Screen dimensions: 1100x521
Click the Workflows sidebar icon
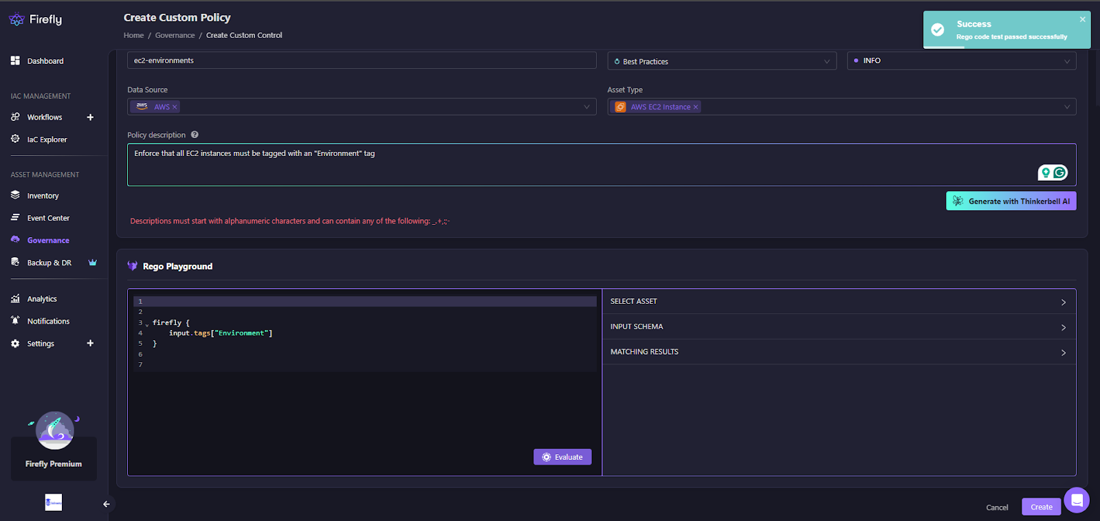(x=15, y=117)
